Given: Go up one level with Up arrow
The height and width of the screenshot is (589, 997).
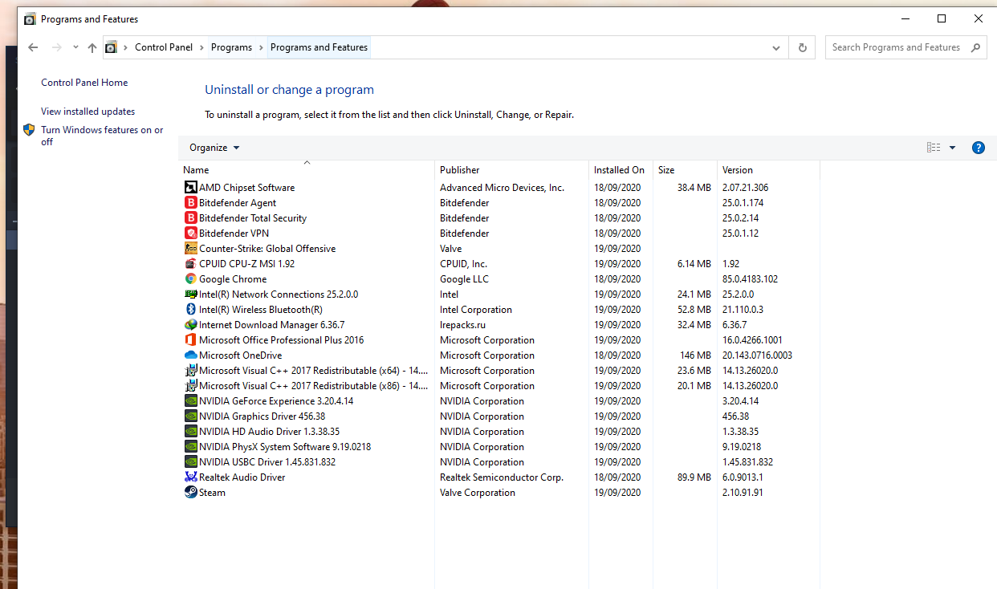Looking at the screenshot, I should (x=92, y=47).
